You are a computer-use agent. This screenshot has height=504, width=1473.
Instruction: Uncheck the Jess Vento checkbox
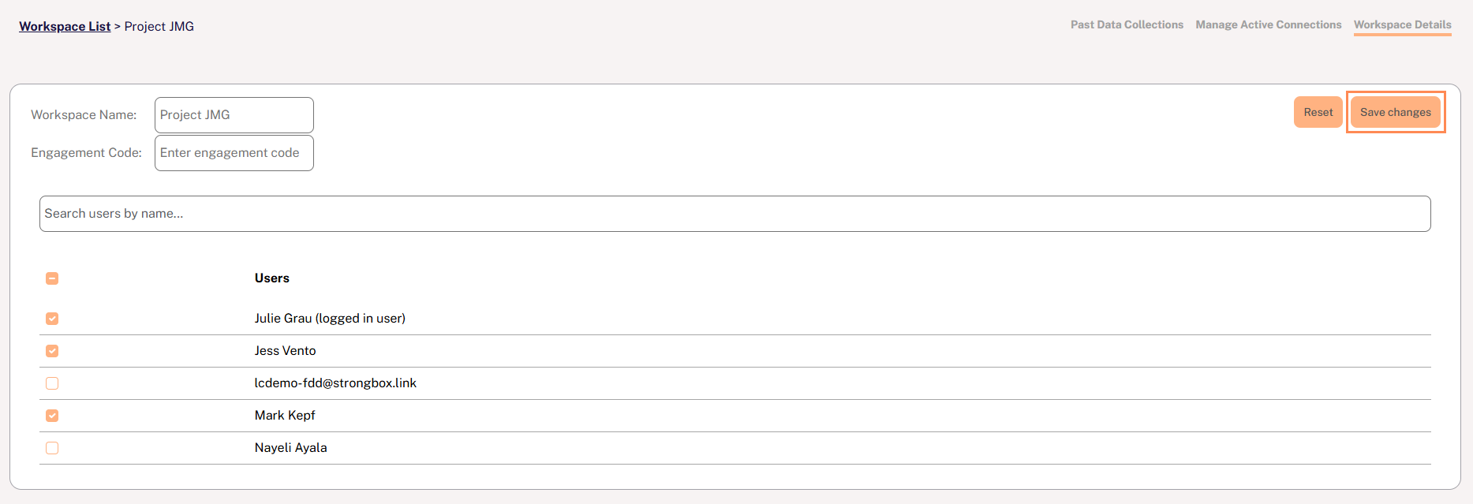[52, 351]
